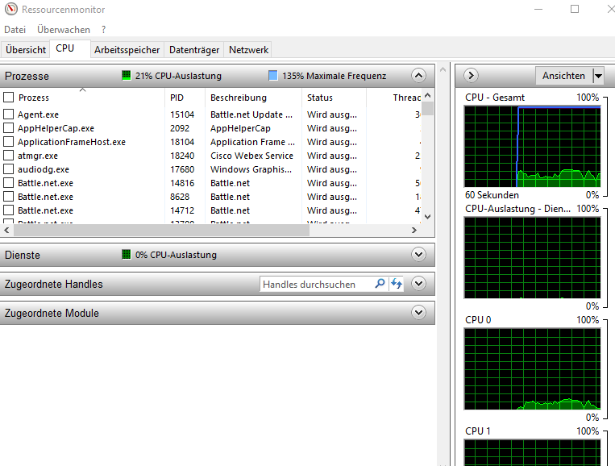615x466 pixels.
Task: Tick the checkbox for Agent.exe
Action: (x=9, y=114)
